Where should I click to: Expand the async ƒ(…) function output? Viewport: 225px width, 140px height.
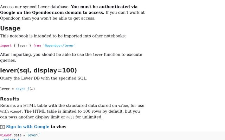coord(31,89)
